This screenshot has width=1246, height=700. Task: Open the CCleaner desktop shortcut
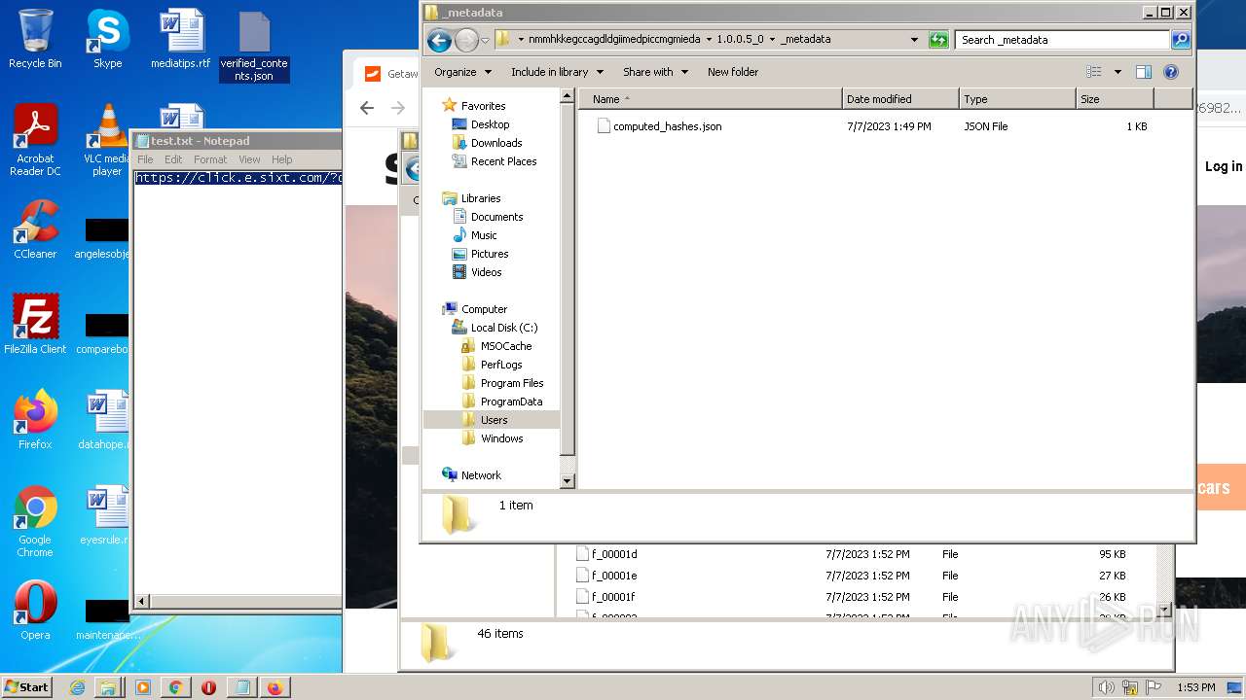pyautogui.click(x=35, y=229)
